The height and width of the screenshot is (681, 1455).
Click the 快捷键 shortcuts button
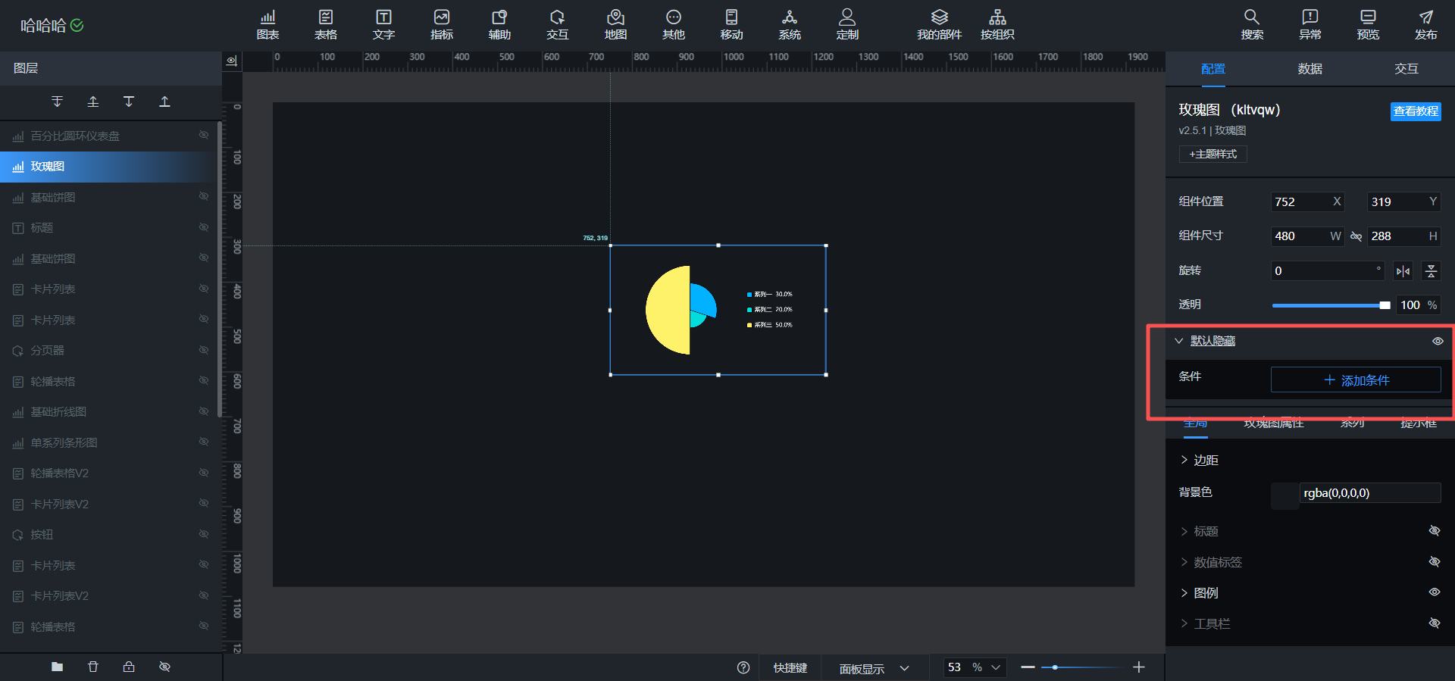790,668
